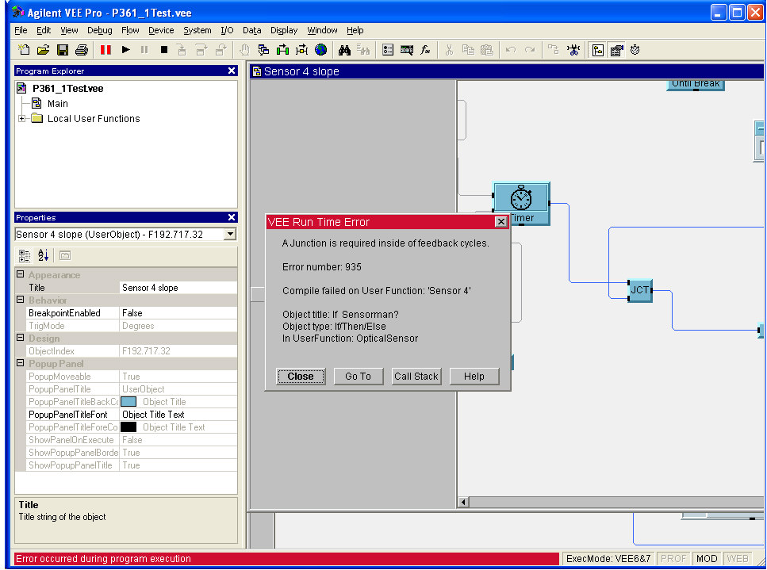Open the Find binoculars tool
The image size is (767, 570).
tap(344, 50)
